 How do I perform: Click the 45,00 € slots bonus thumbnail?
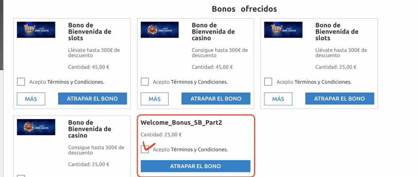[36, 30]
